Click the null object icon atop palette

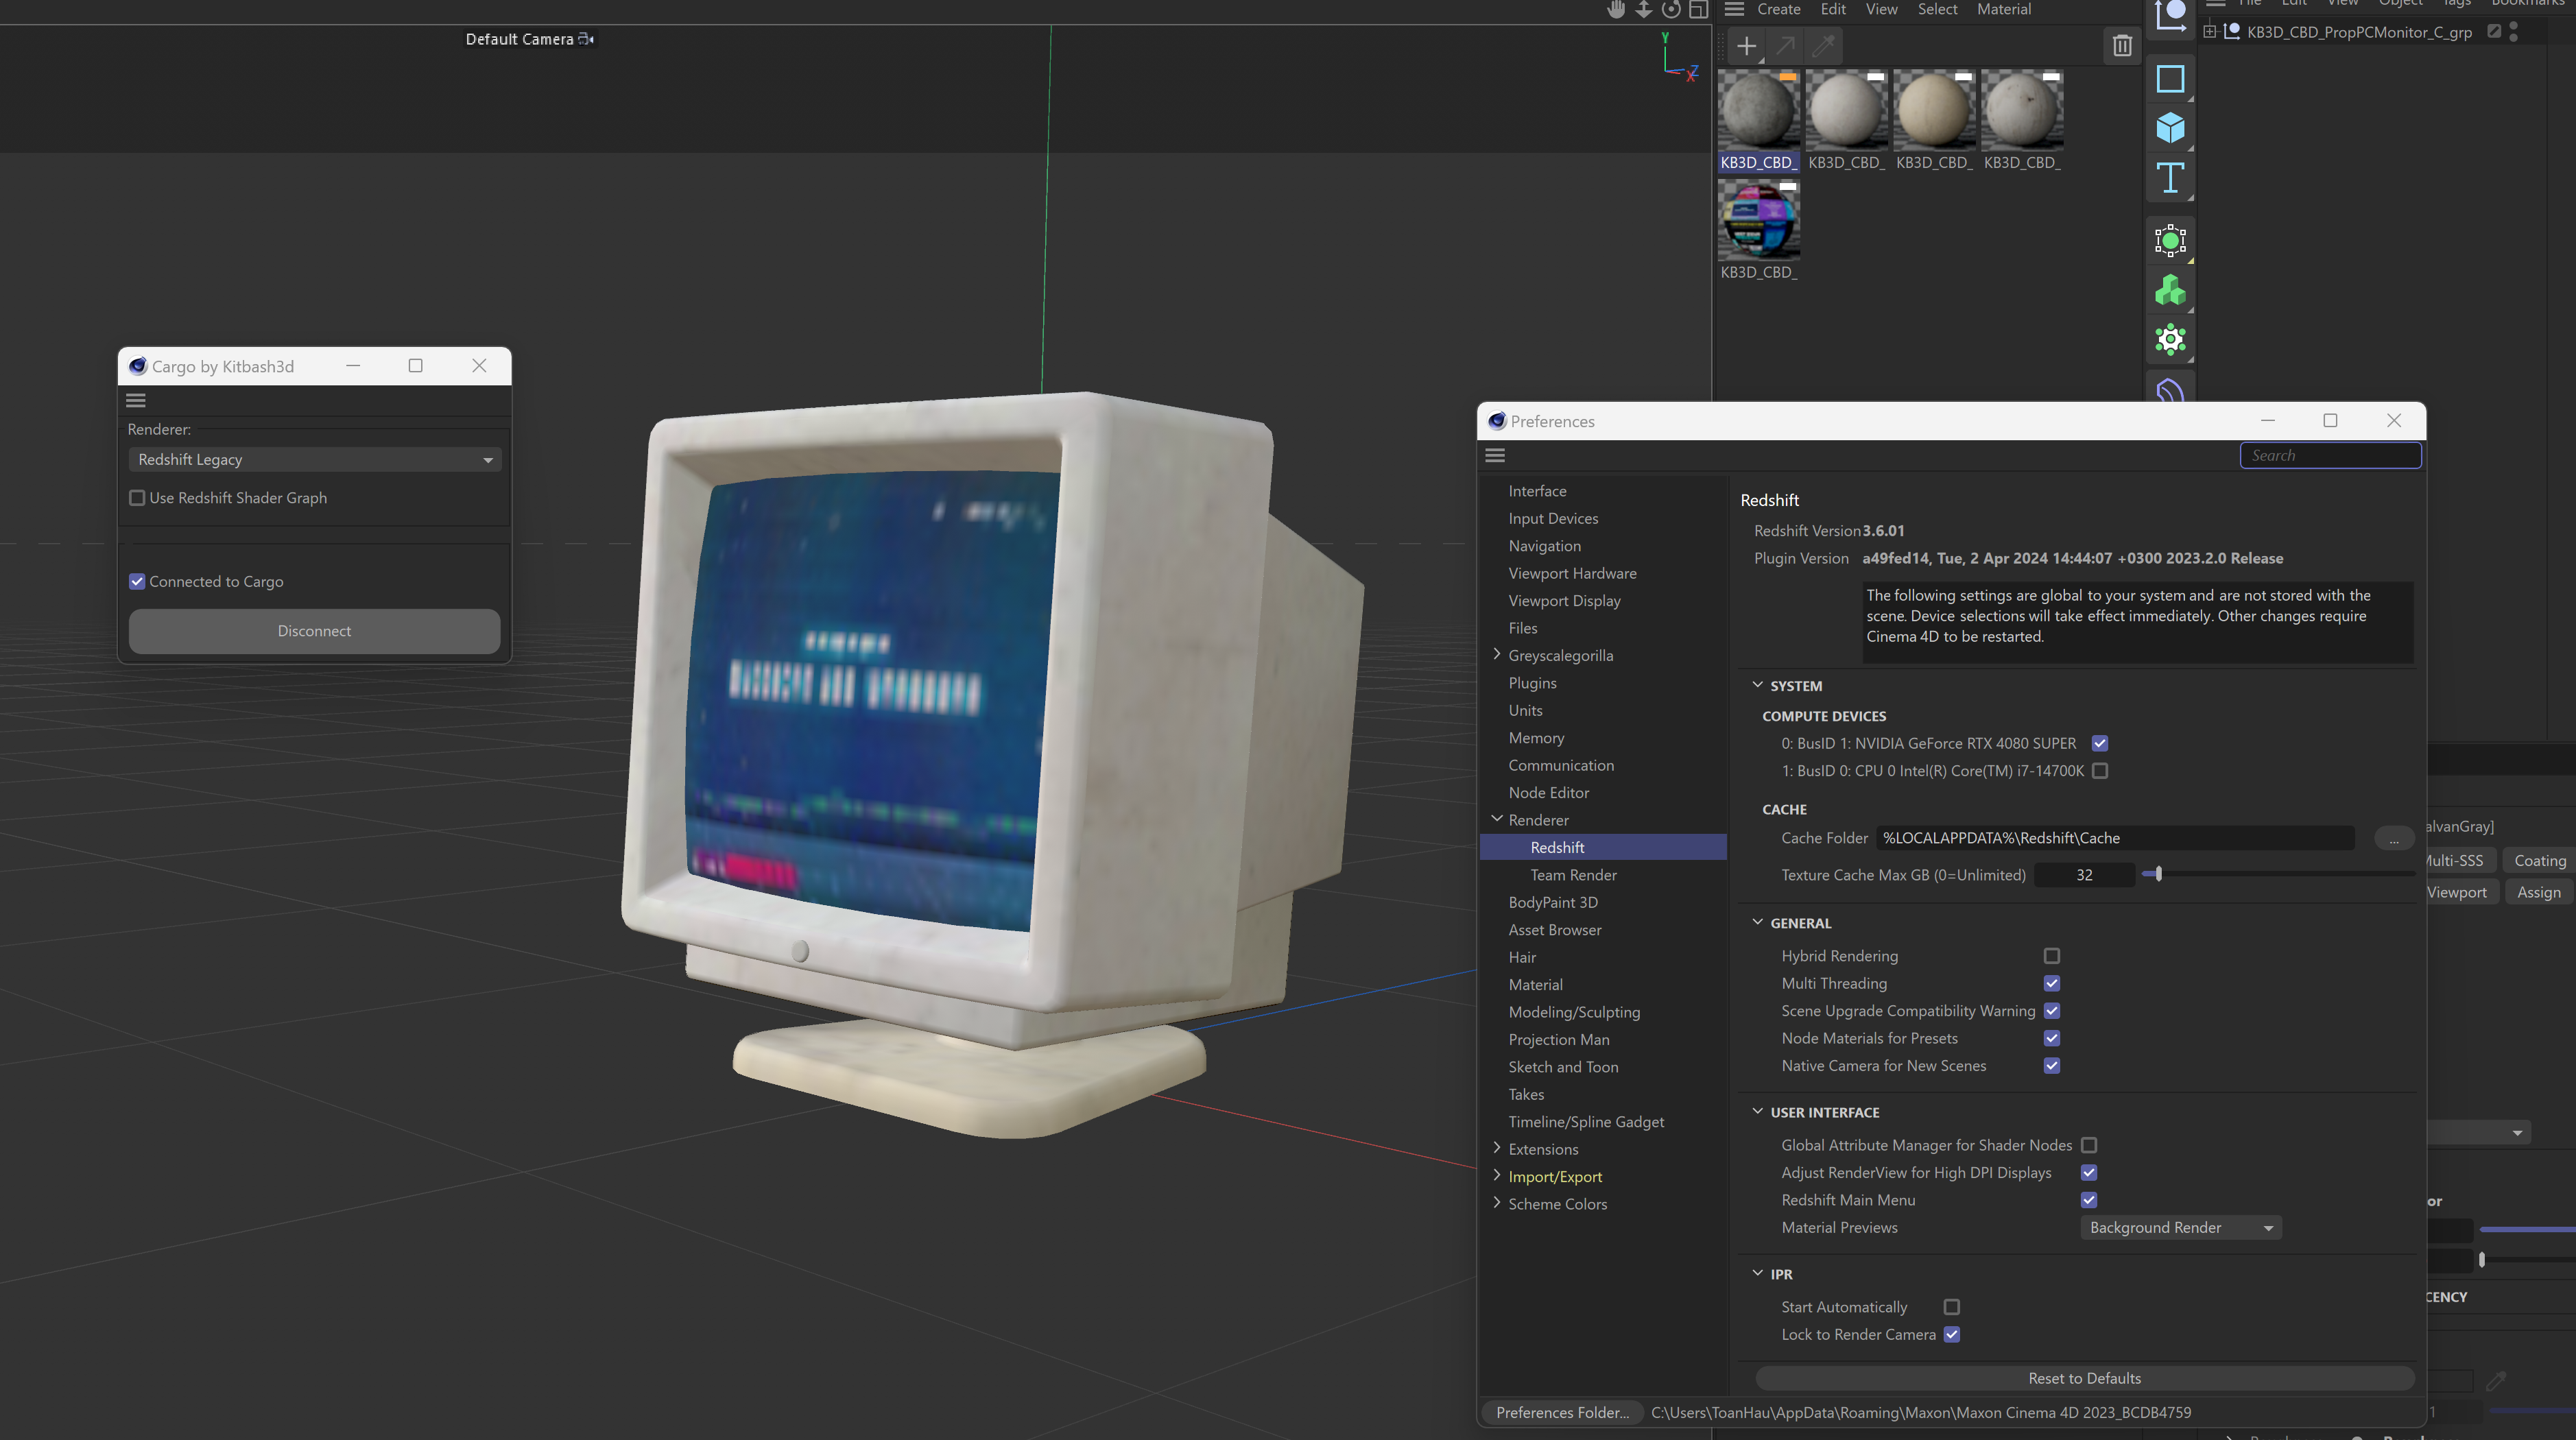tap(2170, 15)
